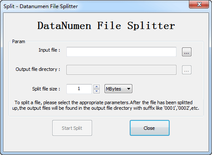The height and width of the screenshot is (155, 212).
Task: Click the Param group label
Action: (18, 41)
